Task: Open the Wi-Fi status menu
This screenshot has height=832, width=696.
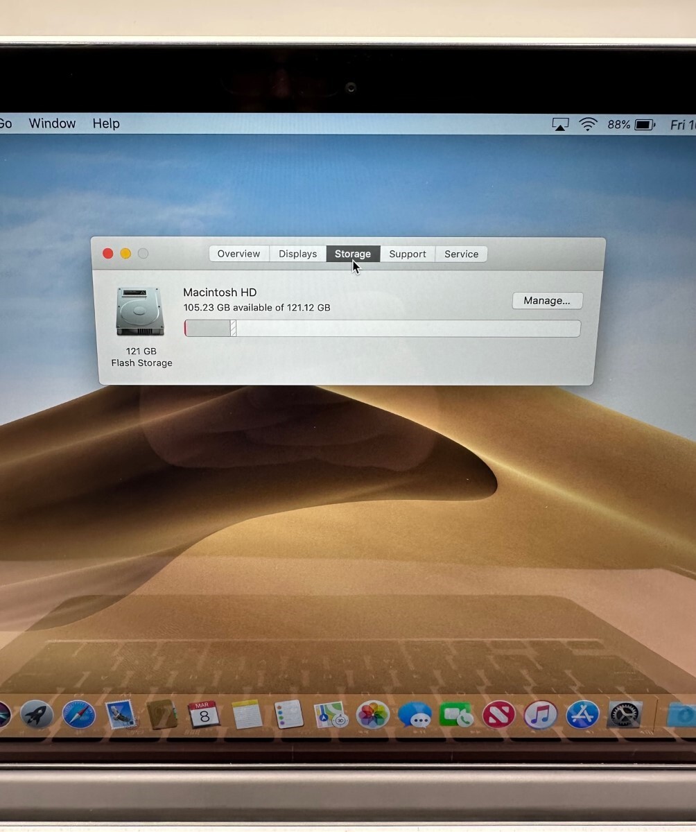Action: click(589, 124)
